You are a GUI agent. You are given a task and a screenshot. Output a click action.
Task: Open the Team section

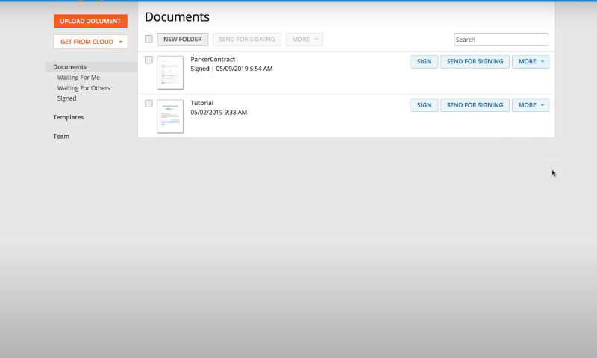(x=61, y=136)
